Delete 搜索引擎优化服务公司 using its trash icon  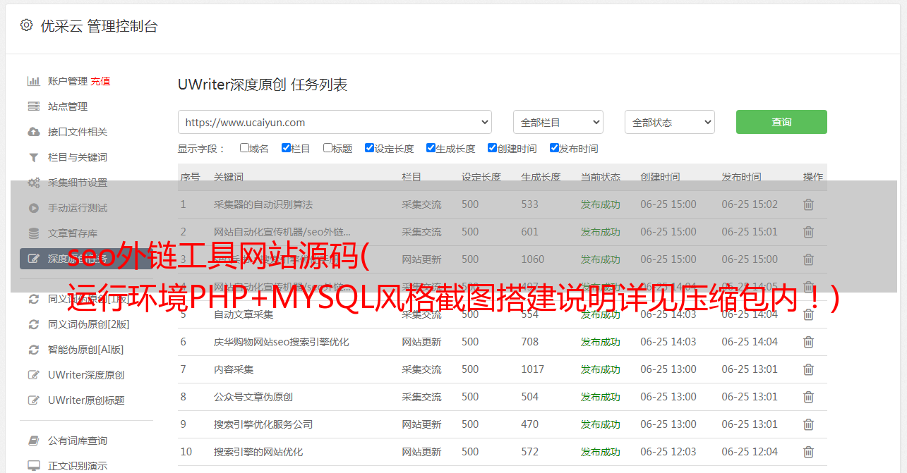point(808,424)
